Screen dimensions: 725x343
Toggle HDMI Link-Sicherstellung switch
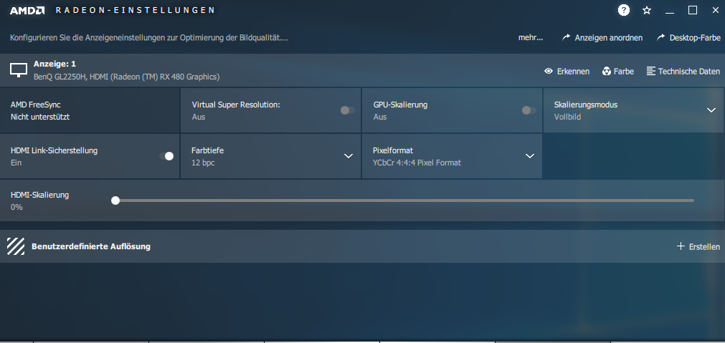click(x=166, y=156)
